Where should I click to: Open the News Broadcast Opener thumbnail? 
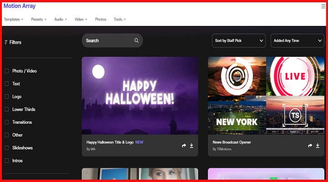pyautogui.click(x=266, y=96)
